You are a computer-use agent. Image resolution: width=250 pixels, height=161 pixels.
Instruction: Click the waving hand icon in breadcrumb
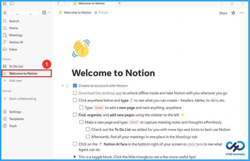point(60,12)
